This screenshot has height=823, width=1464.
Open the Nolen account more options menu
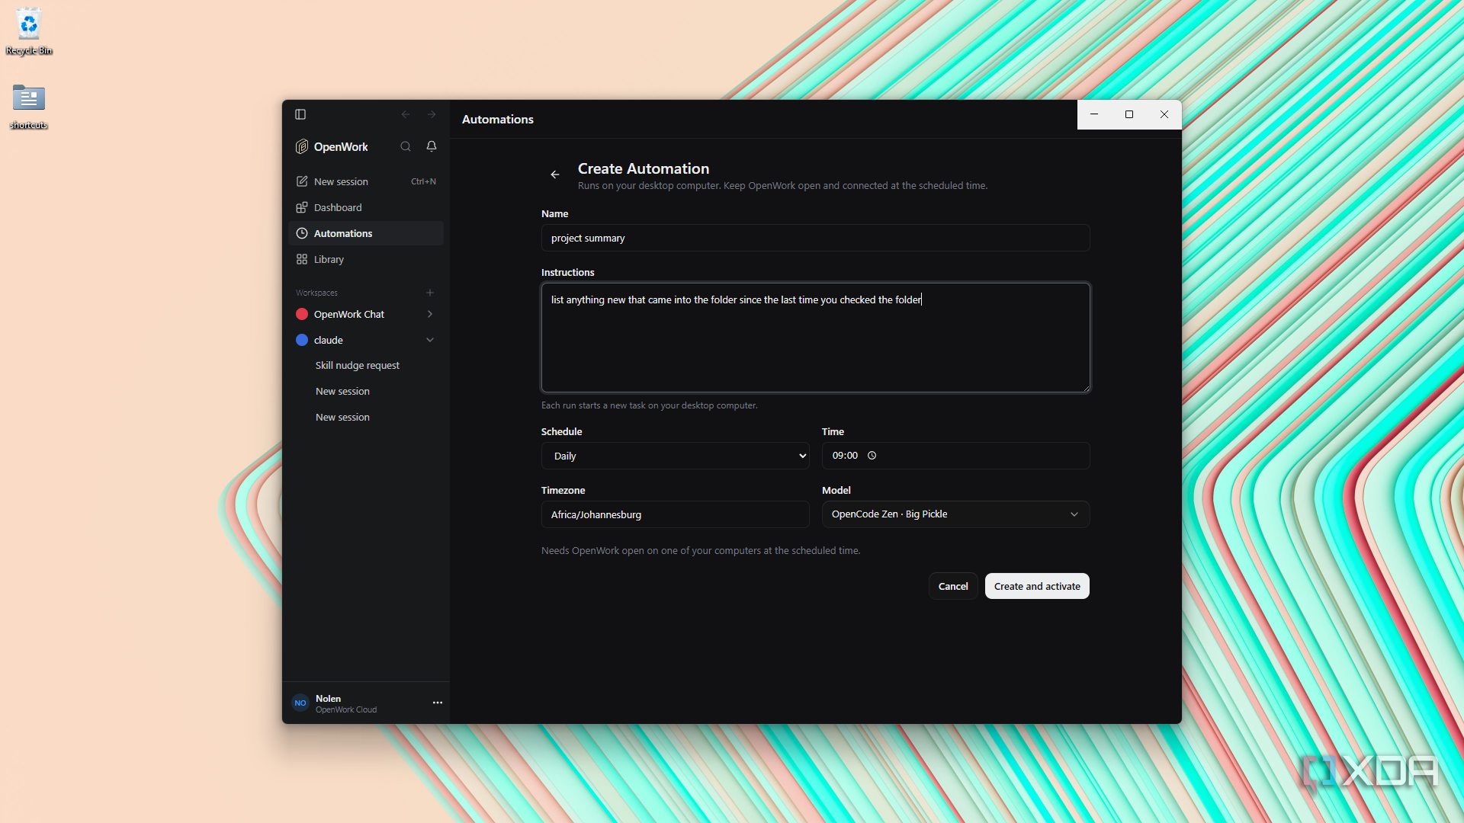438,703
